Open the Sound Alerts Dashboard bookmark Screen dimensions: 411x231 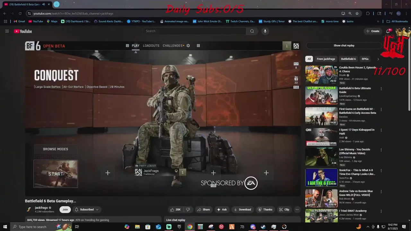[108, 21]
